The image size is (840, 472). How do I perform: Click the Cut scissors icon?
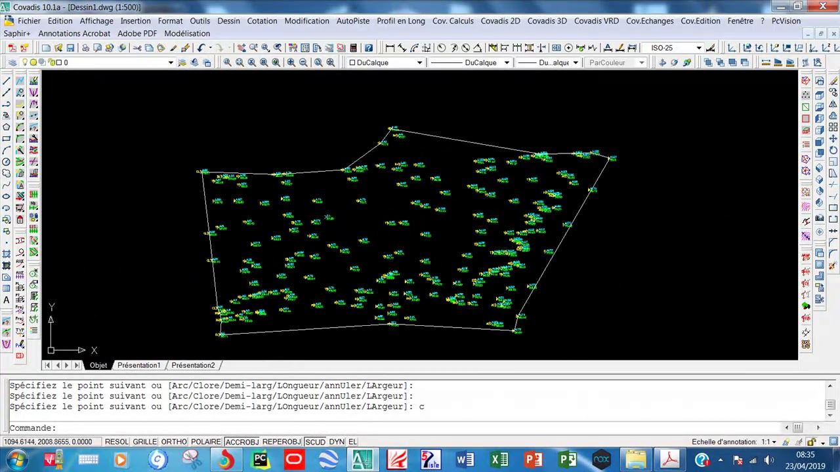coord(137,47)
